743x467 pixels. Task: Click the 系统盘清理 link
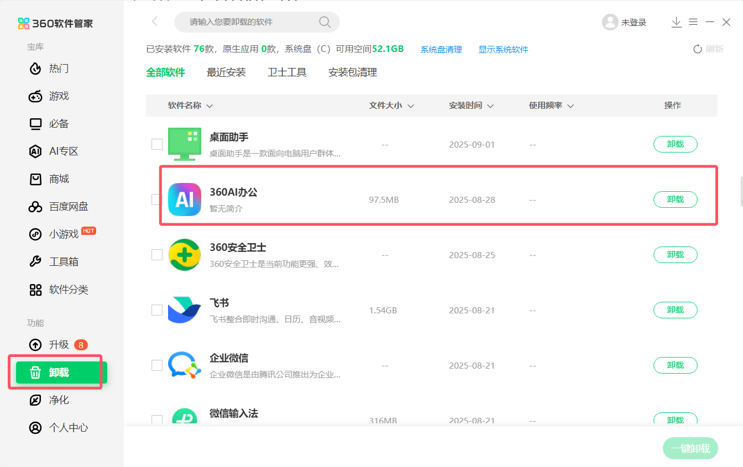click(x=441, y=49)
